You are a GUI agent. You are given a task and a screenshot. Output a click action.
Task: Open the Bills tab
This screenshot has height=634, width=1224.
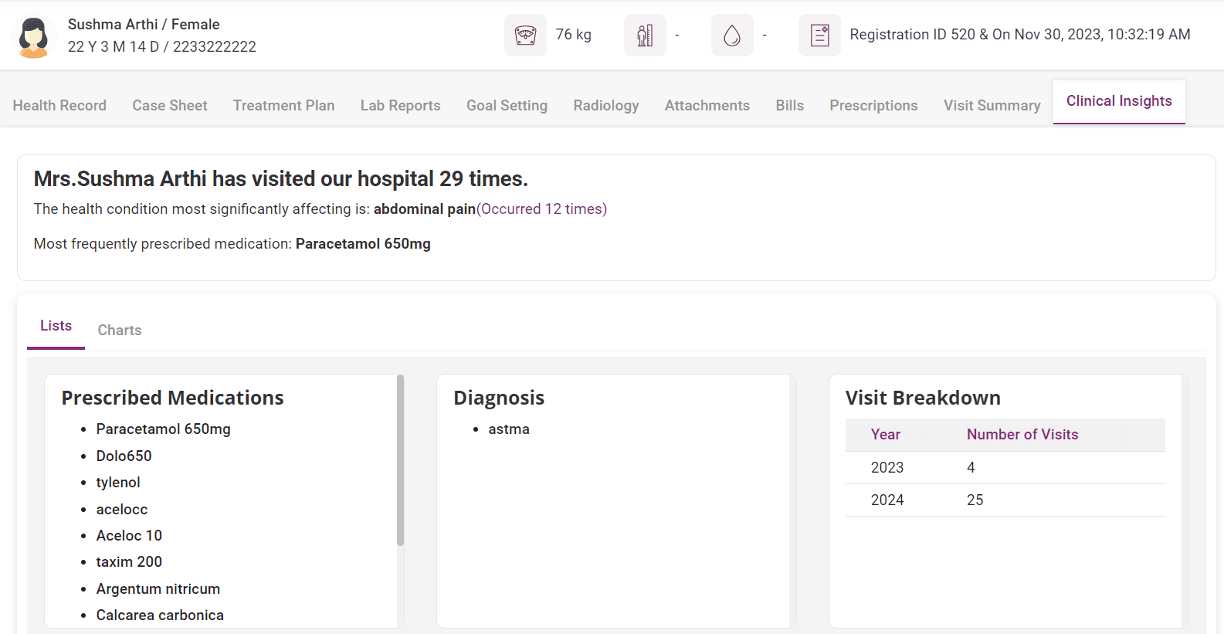pyautogui.click(x=789, y=106)
